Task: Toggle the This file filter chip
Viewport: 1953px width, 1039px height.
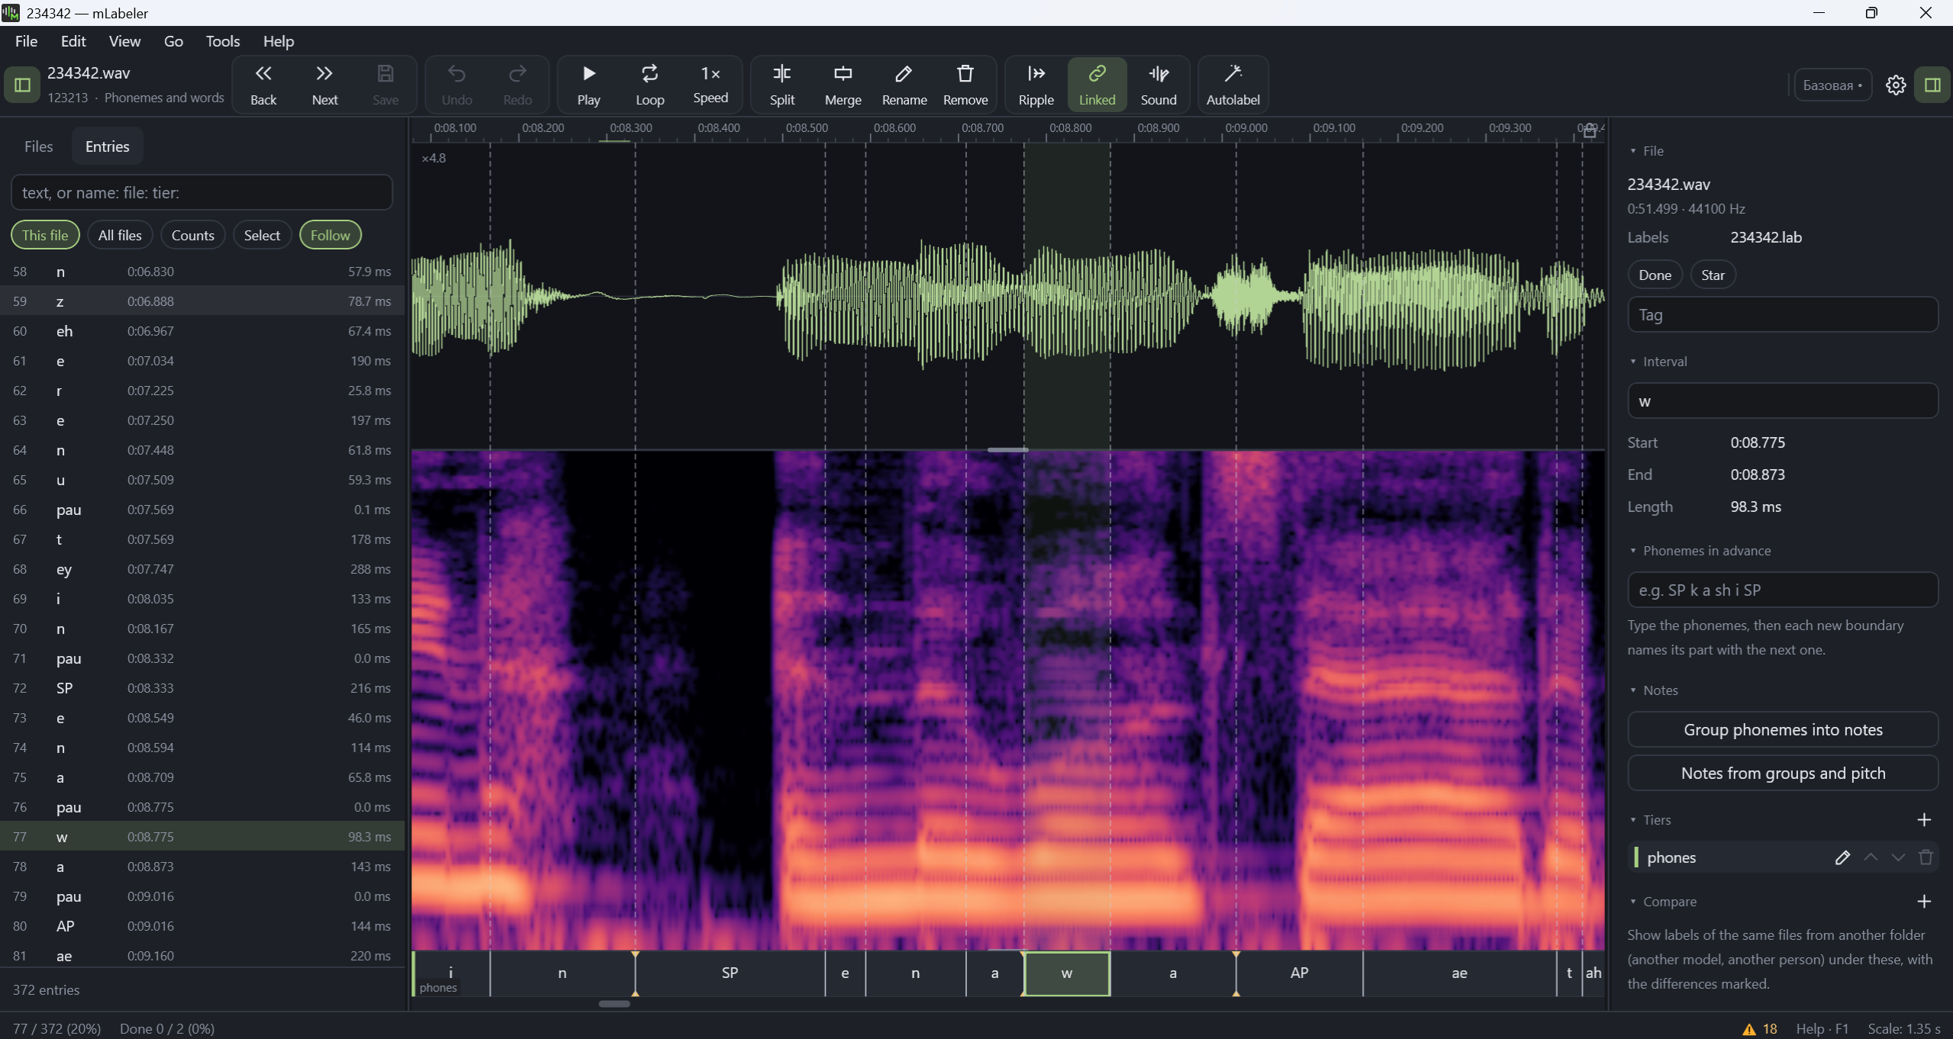Action: [45, 235]
